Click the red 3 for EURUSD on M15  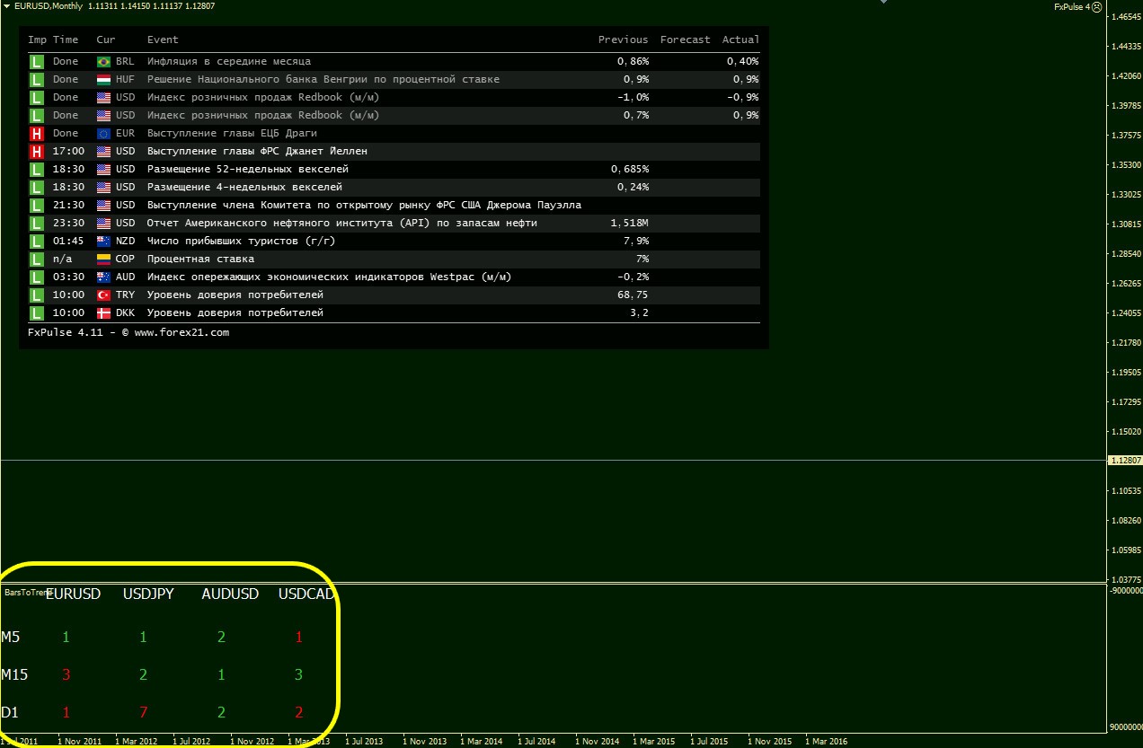tap(66, 674)
